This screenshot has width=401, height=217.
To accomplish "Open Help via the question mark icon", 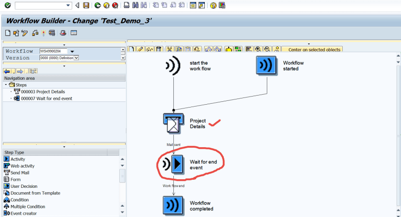I will 213,5.
